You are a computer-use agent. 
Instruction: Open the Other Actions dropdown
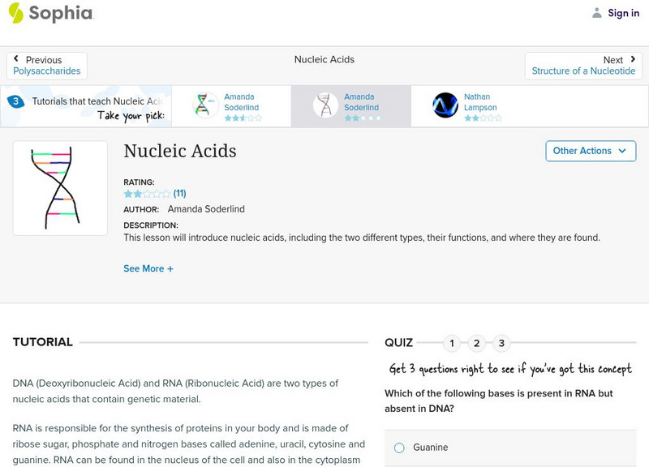coord(590,151)
